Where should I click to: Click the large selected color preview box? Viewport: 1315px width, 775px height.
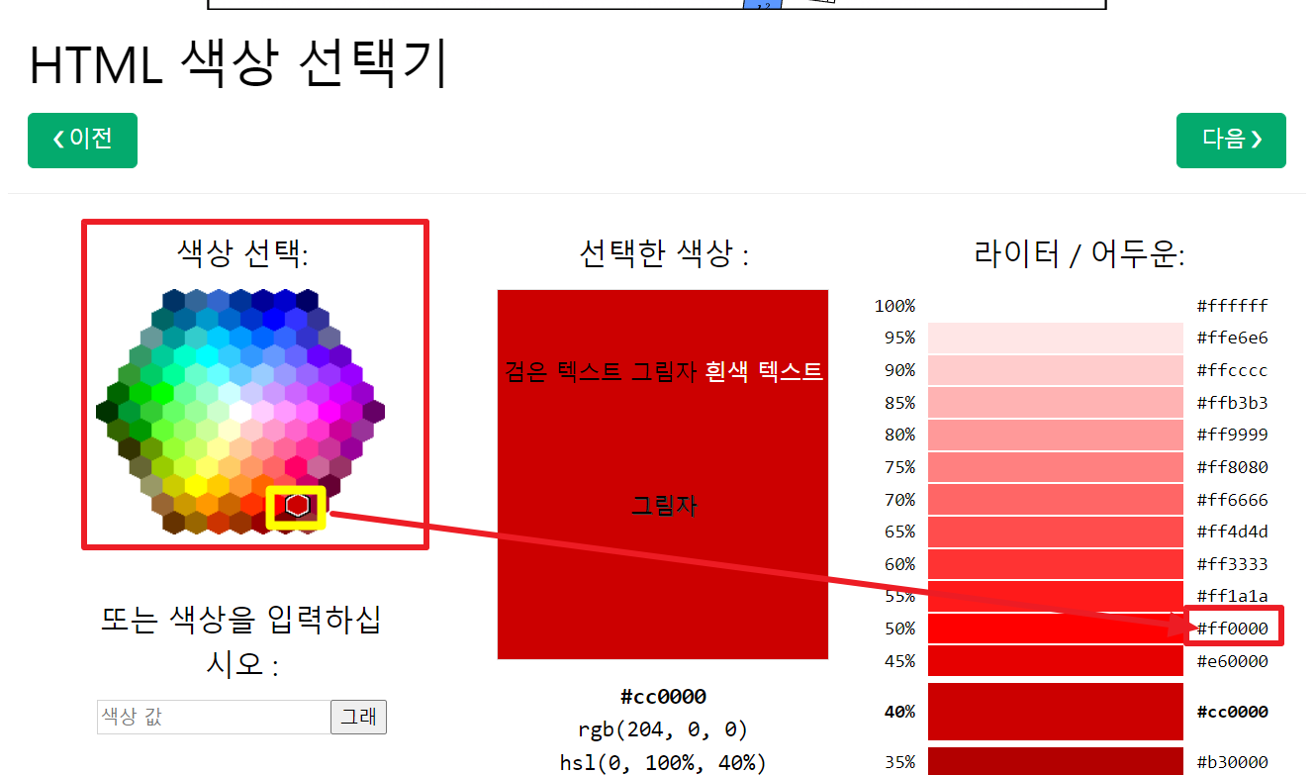(662, 474)
